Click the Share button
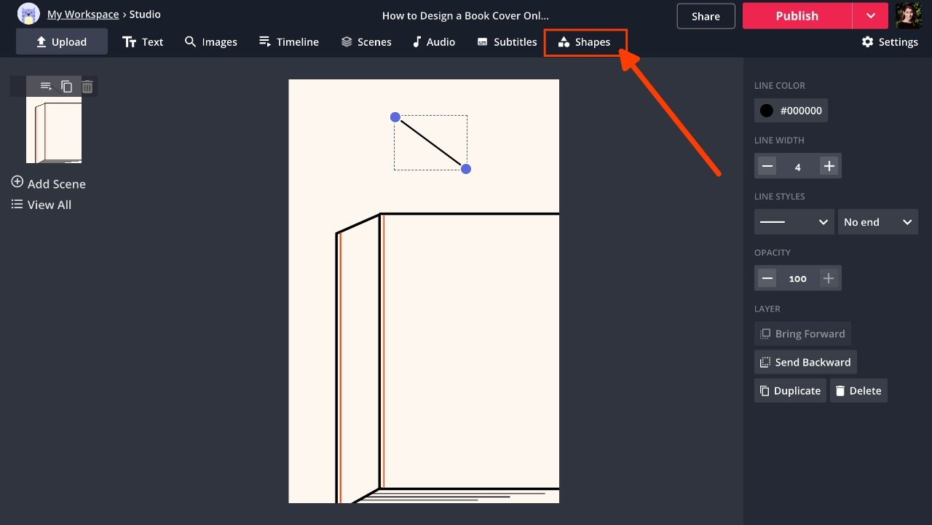 pyautogui.click(x=705, y=16)
